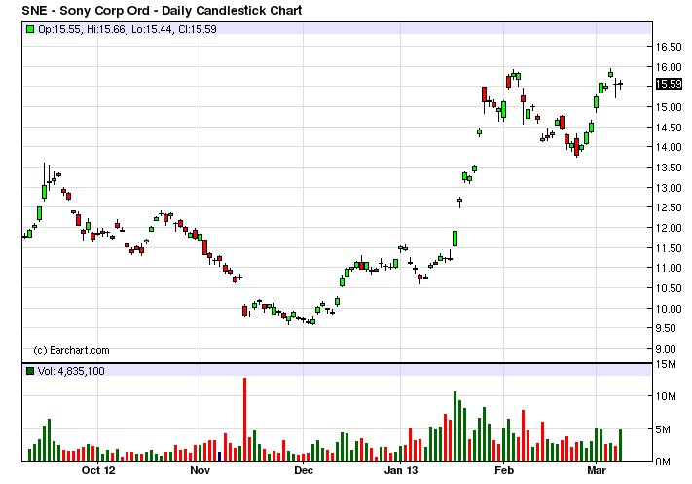The height and width of the screenshot is (484, 692).
Task: Click the 11.00 price axis label
Action: (669, 268)
